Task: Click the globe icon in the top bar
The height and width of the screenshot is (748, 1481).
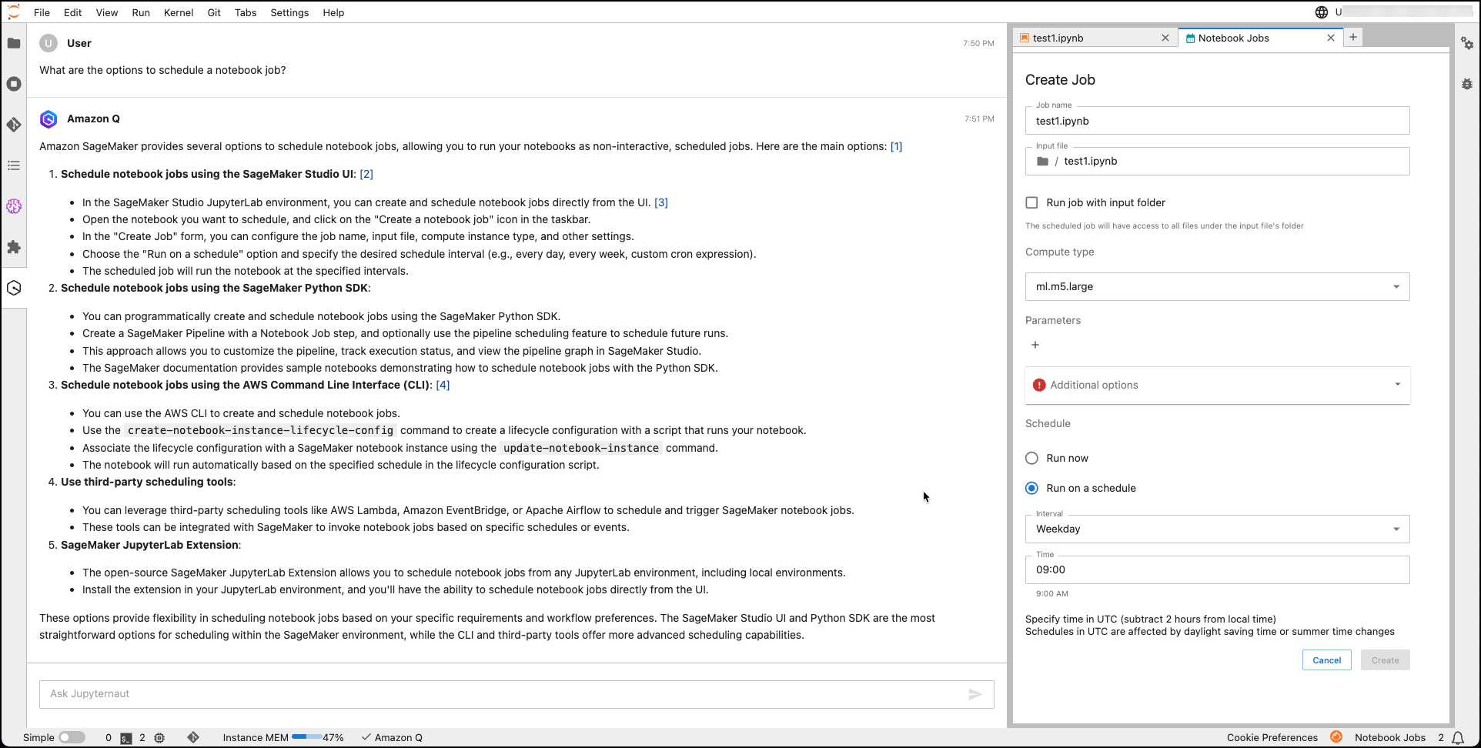Action: pos(1322,12)
